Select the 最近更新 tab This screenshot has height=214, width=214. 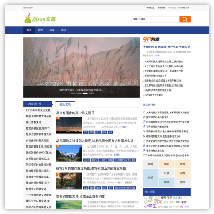click(65, 104)
